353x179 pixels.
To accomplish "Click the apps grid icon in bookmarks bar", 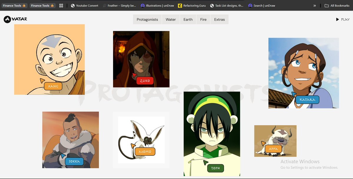I will (61, 6).
